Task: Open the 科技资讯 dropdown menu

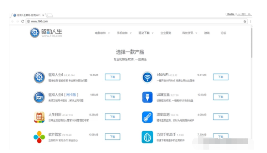Action: point(189,33)
